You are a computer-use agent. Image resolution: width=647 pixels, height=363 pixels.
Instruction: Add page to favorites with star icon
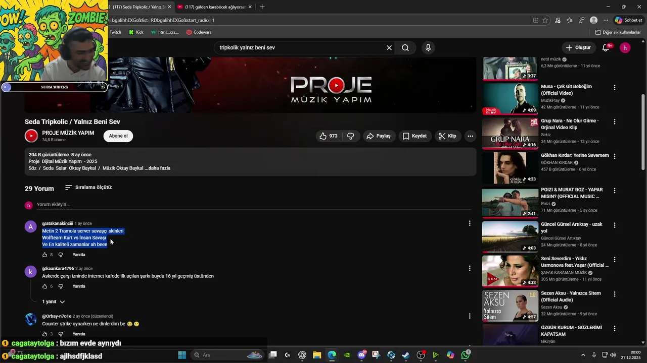tap(545, 20)
